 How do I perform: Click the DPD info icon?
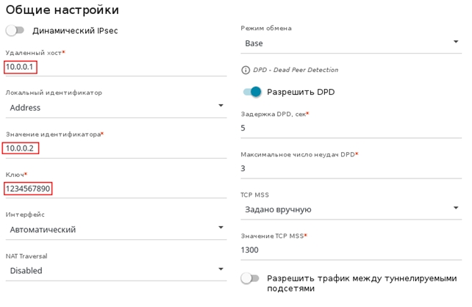[246, 71]
